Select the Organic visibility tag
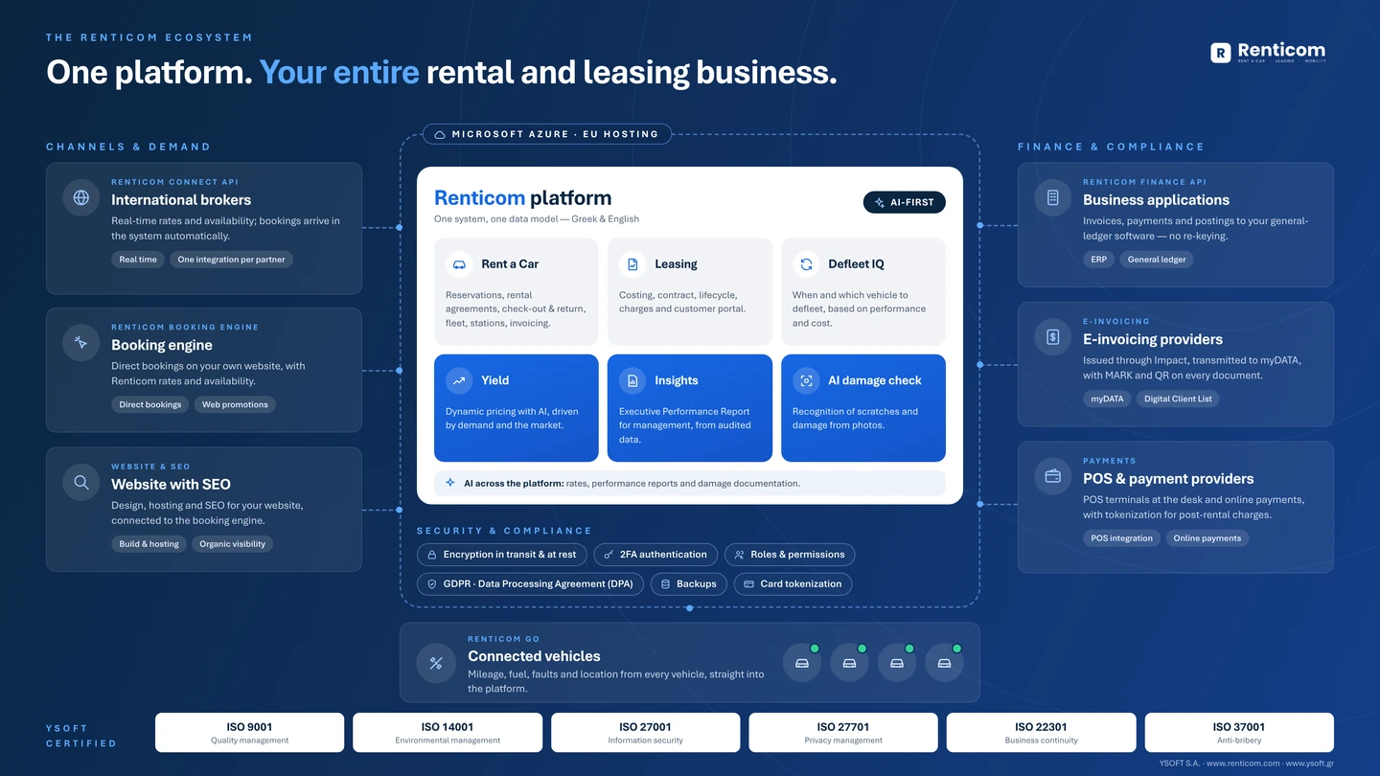The width and height of the screenshot is (1380, 776). 233,544
